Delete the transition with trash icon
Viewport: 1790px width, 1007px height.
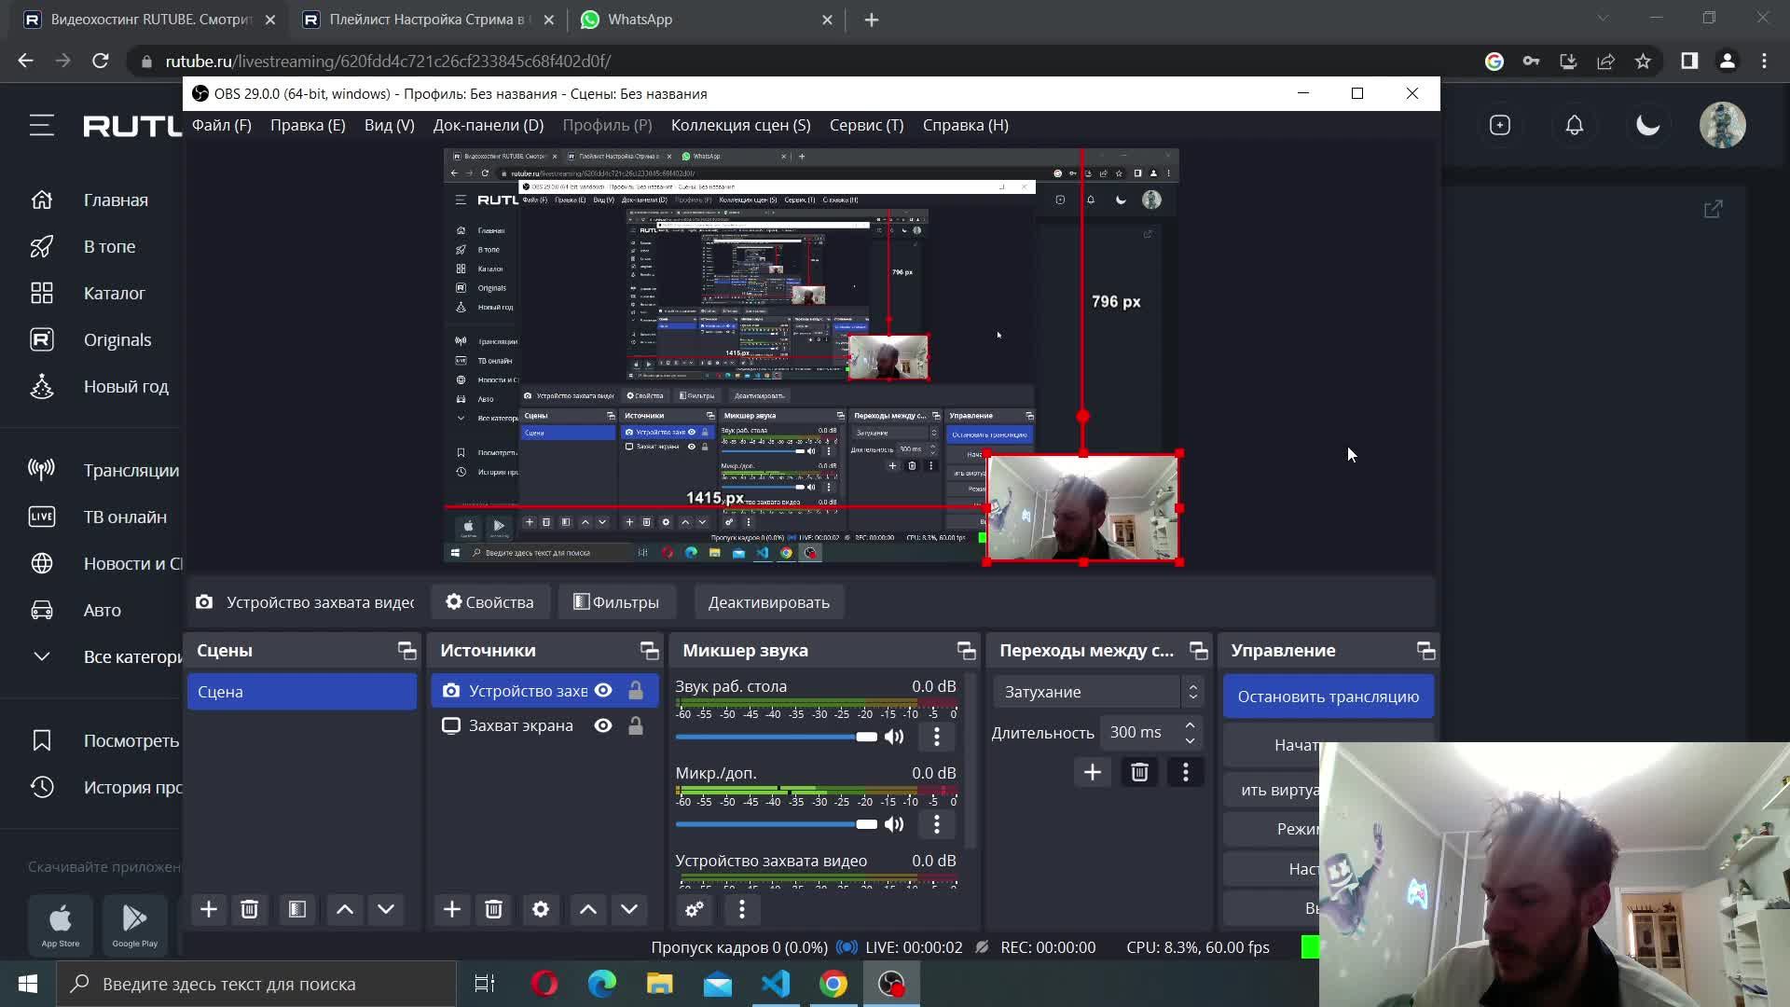click(1139, 772)
